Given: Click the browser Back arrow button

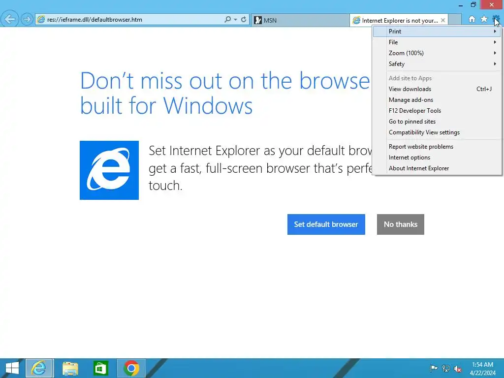Looking at the screenshot, I should [x=10, y=19].
